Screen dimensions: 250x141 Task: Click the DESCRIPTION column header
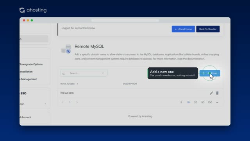coord(130,84)
